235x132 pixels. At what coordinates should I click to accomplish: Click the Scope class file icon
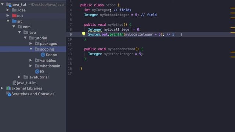[x=43, y=55]
